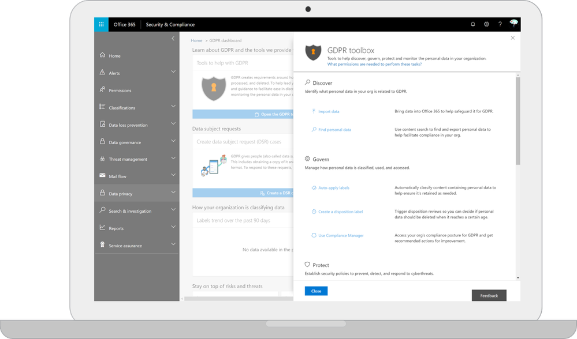Click the Govern gear icon

pos(307,159)
